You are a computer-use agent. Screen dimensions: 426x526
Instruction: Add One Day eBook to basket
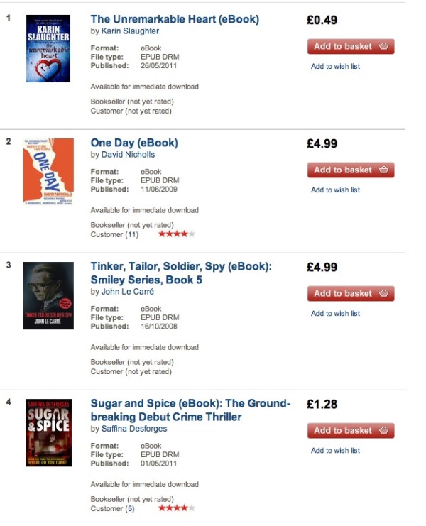click(x=350, y=170)
